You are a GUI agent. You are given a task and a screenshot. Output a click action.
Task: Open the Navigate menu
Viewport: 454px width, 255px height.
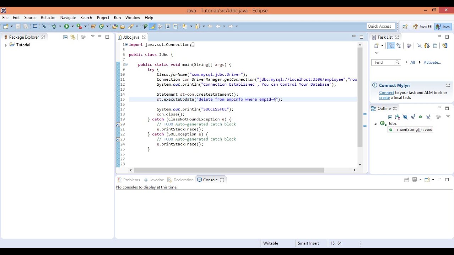coord(68,17)
